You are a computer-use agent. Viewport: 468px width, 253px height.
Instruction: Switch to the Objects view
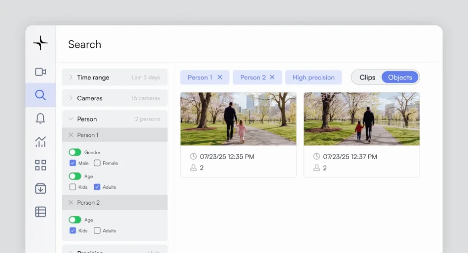[400, 77]
